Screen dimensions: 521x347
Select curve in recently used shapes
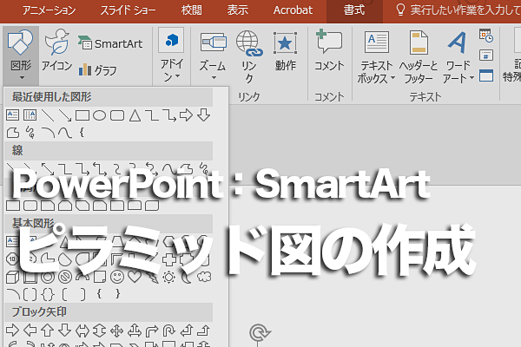tap(65, 133)
